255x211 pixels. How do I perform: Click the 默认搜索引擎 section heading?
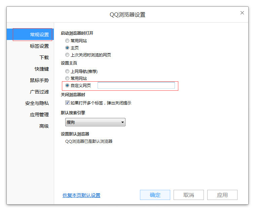[73, 113]
